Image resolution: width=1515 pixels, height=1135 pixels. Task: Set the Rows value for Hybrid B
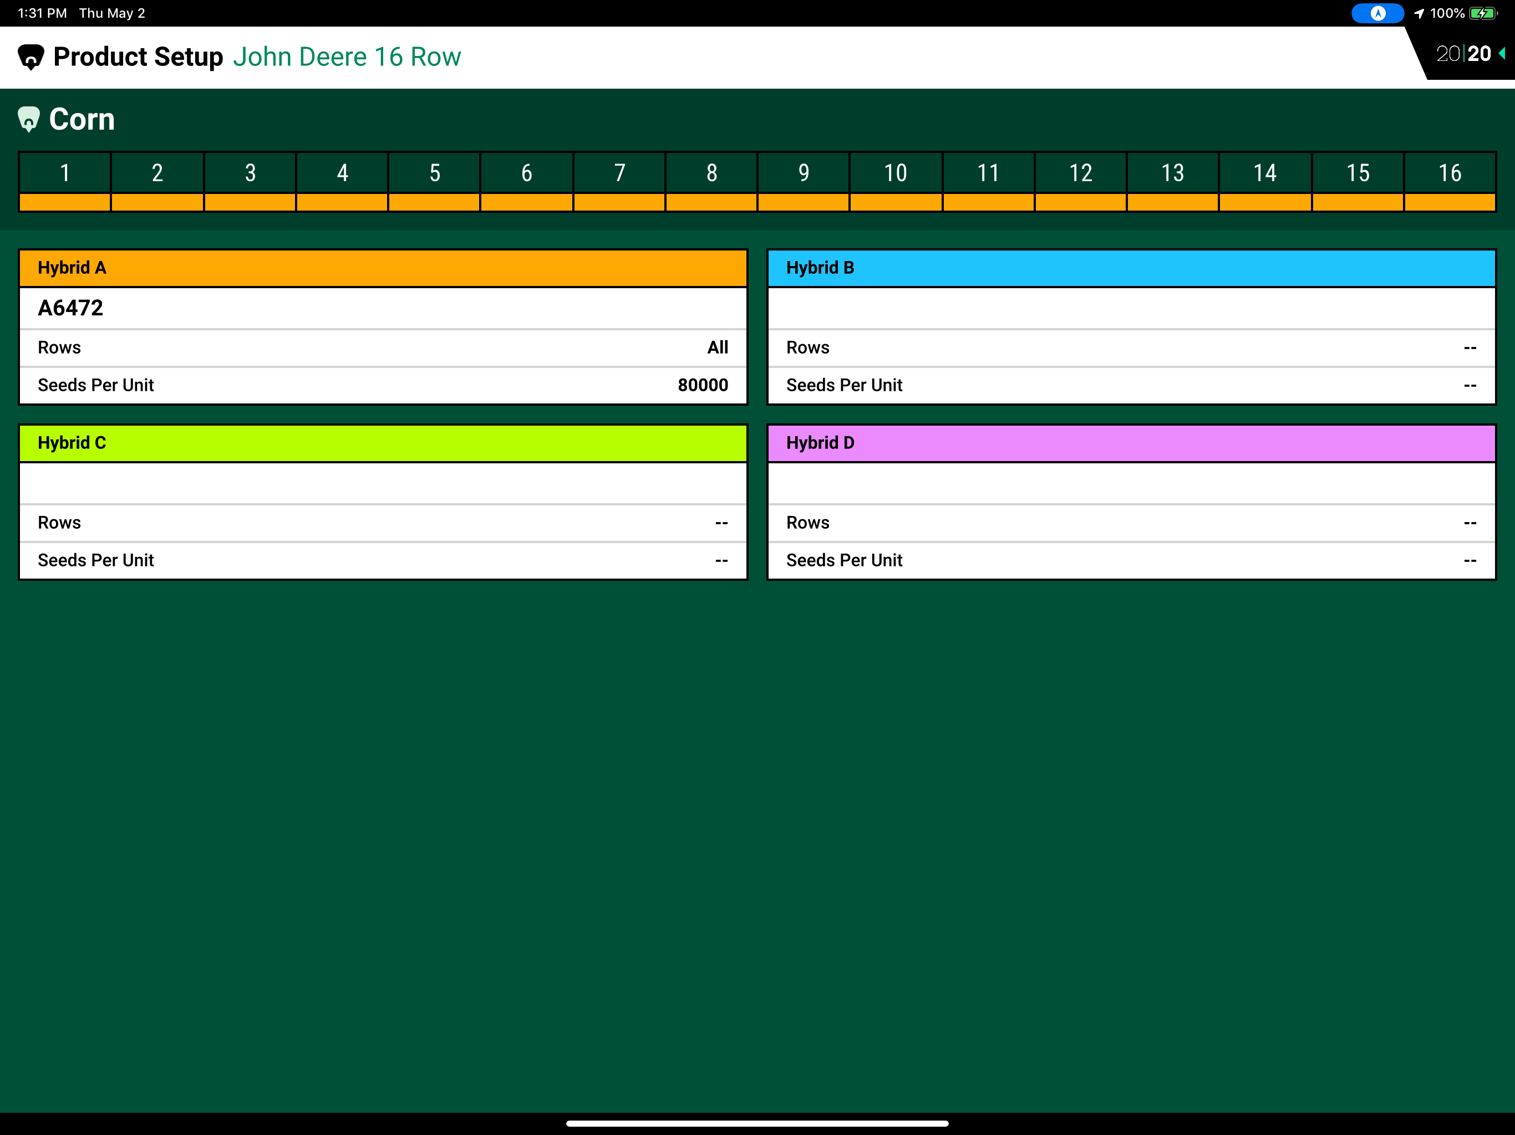pos(1131,347)
